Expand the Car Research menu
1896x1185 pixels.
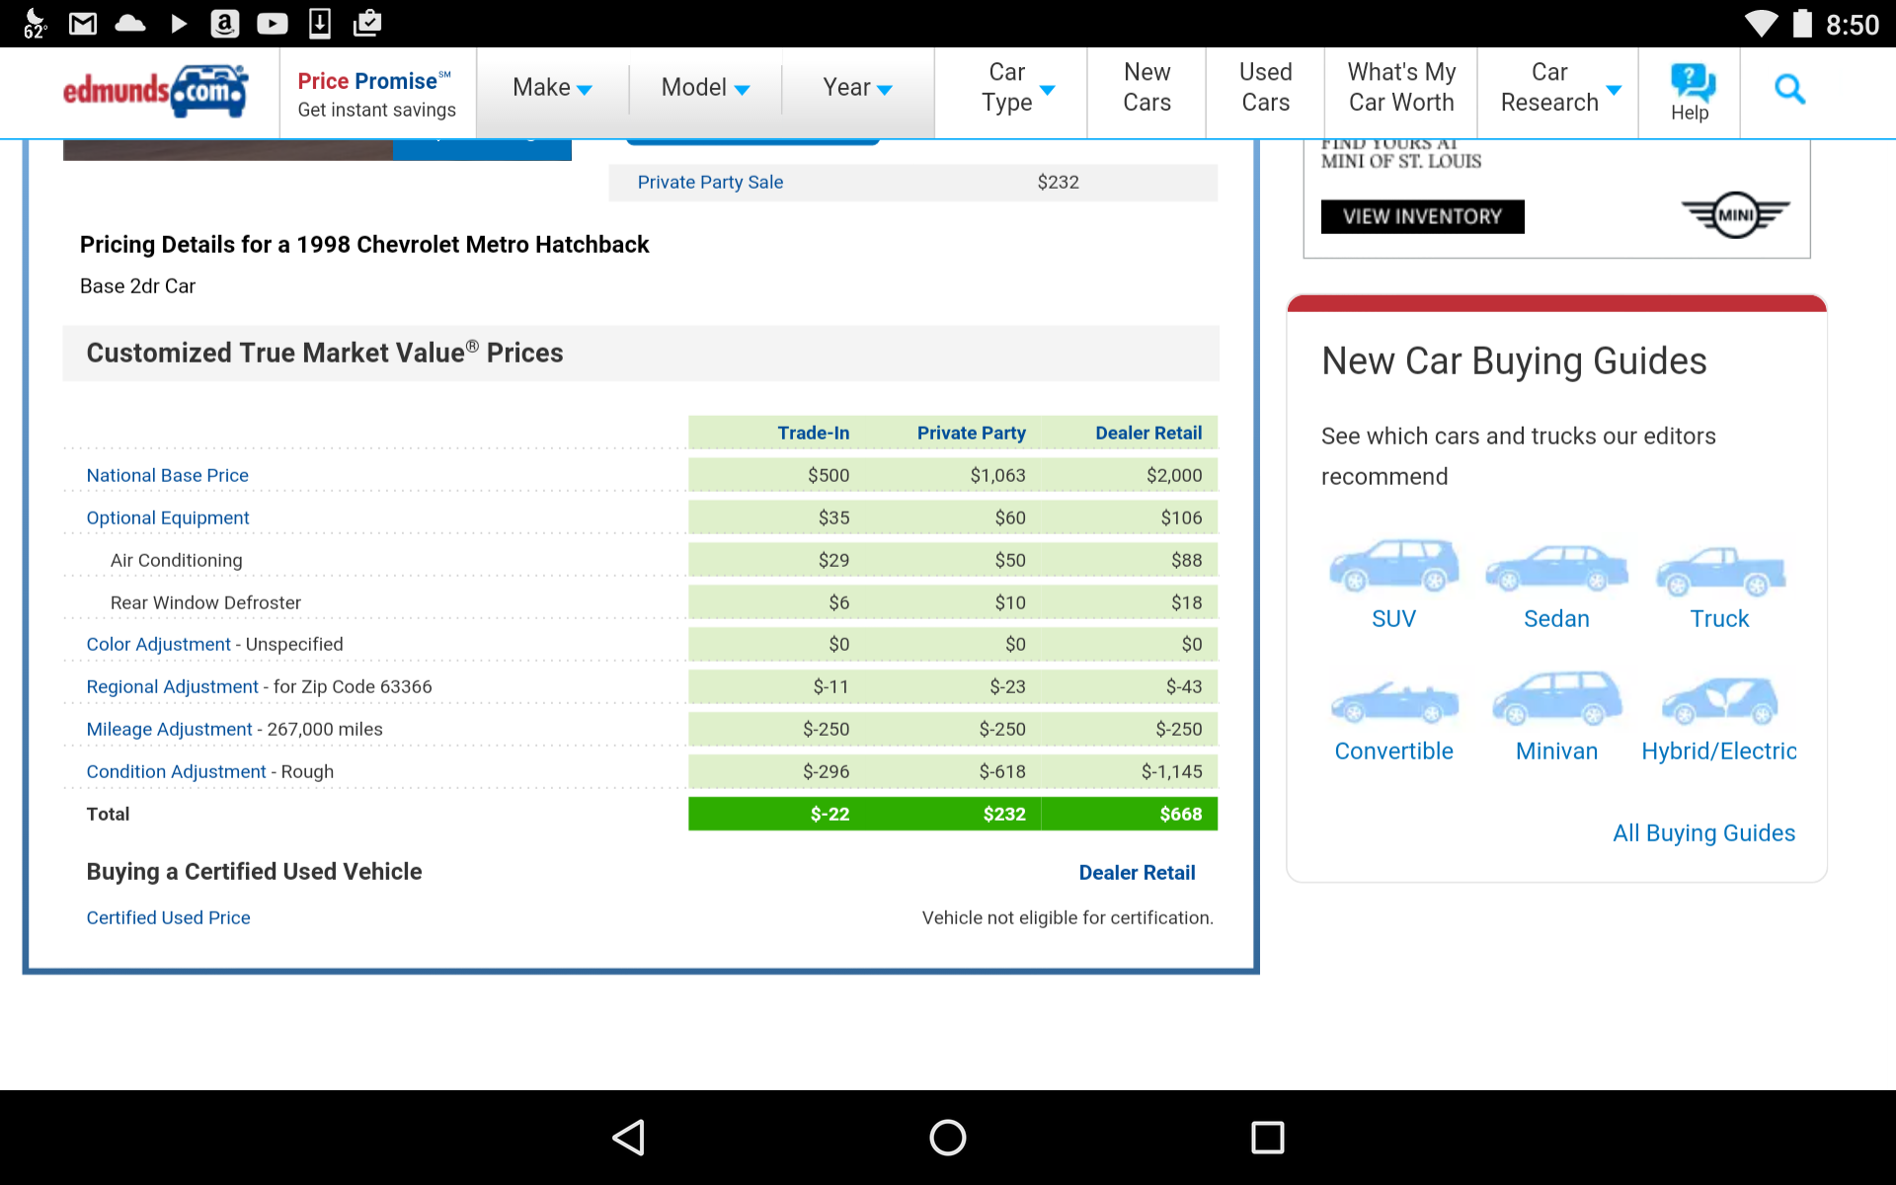tap(1559, 88)
